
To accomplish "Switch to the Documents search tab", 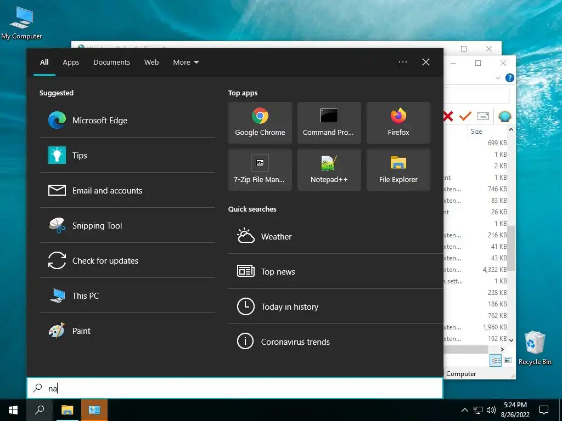I will coord(111,62).
